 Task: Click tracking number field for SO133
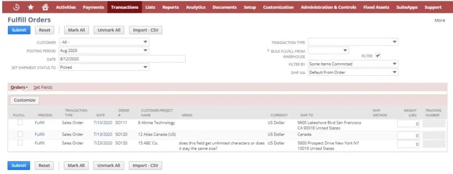(x=434, y=144)
